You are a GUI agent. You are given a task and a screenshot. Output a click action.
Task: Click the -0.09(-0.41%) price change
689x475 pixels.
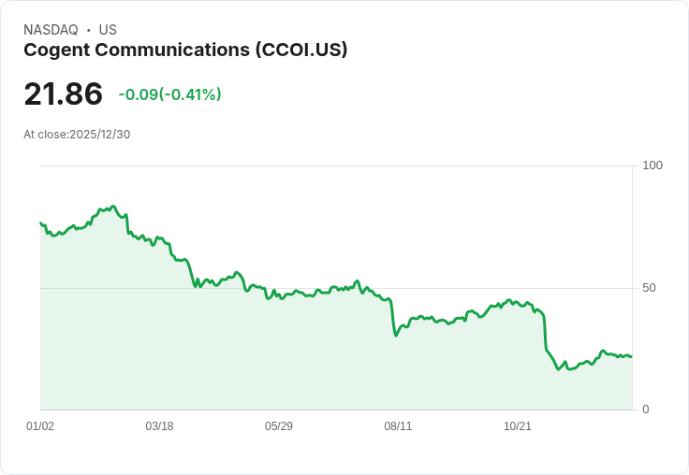pos(169,94)
